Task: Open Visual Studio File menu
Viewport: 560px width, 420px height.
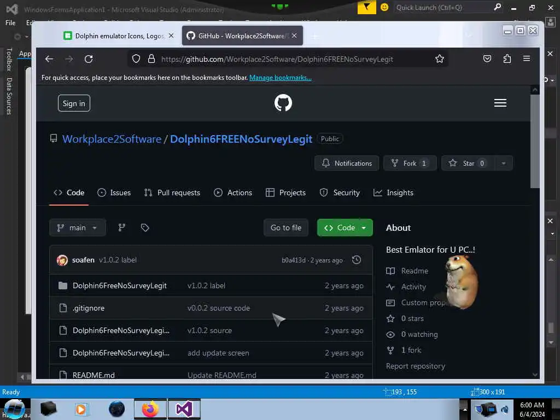Action: tap(10, 23)
